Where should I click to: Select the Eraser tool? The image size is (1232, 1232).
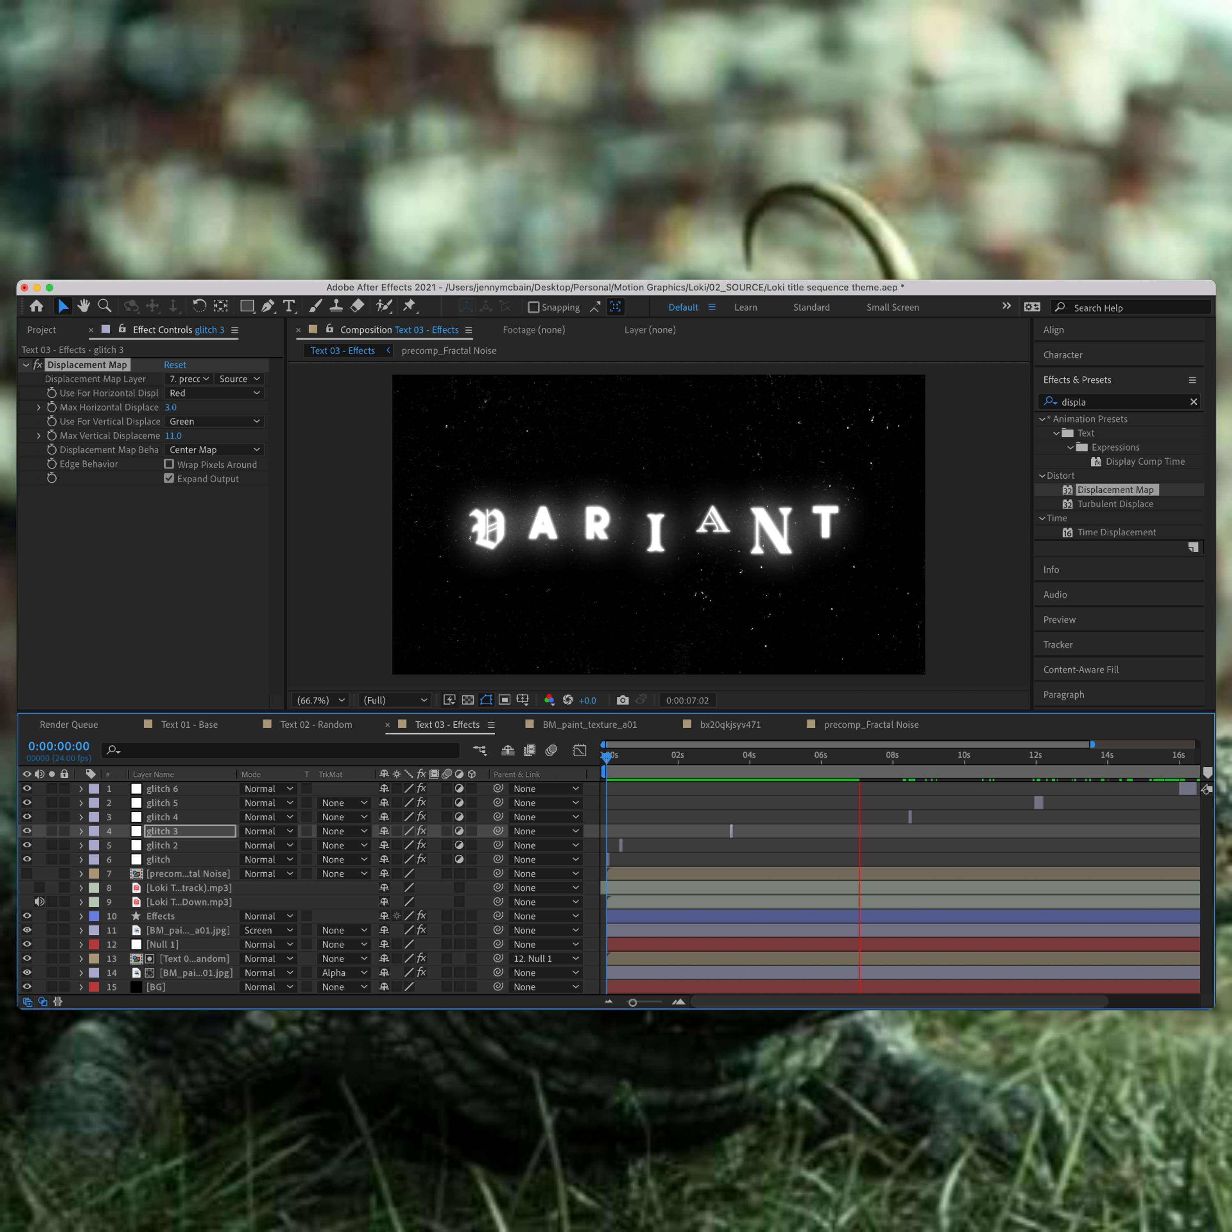point(357,307)
